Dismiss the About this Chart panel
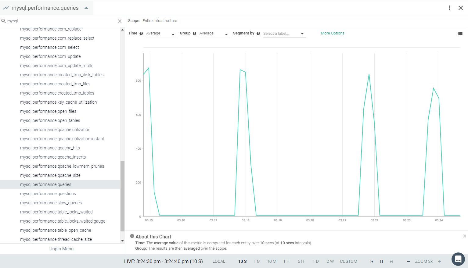 464,236
